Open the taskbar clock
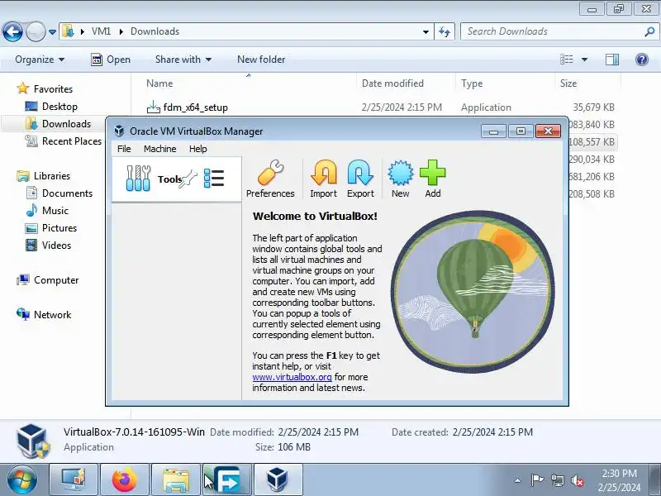This screenshot has height=496, width=661. 619,480
